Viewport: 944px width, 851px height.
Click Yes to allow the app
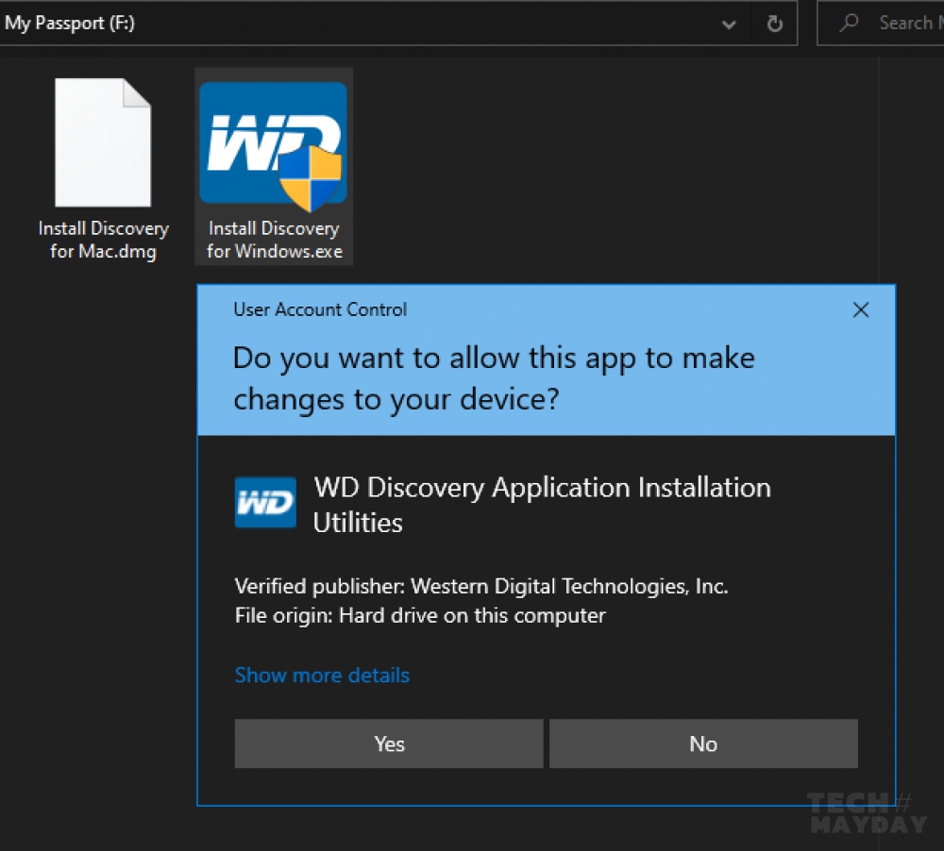coord(389,743)
